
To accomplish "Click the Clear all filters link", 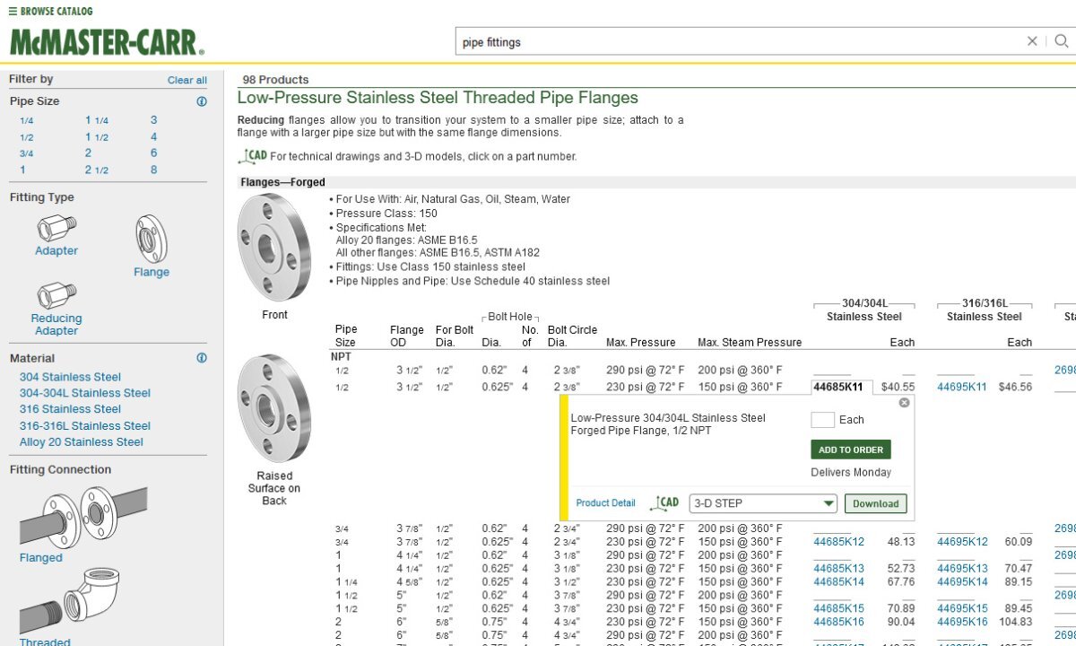I will pos(187,80).
